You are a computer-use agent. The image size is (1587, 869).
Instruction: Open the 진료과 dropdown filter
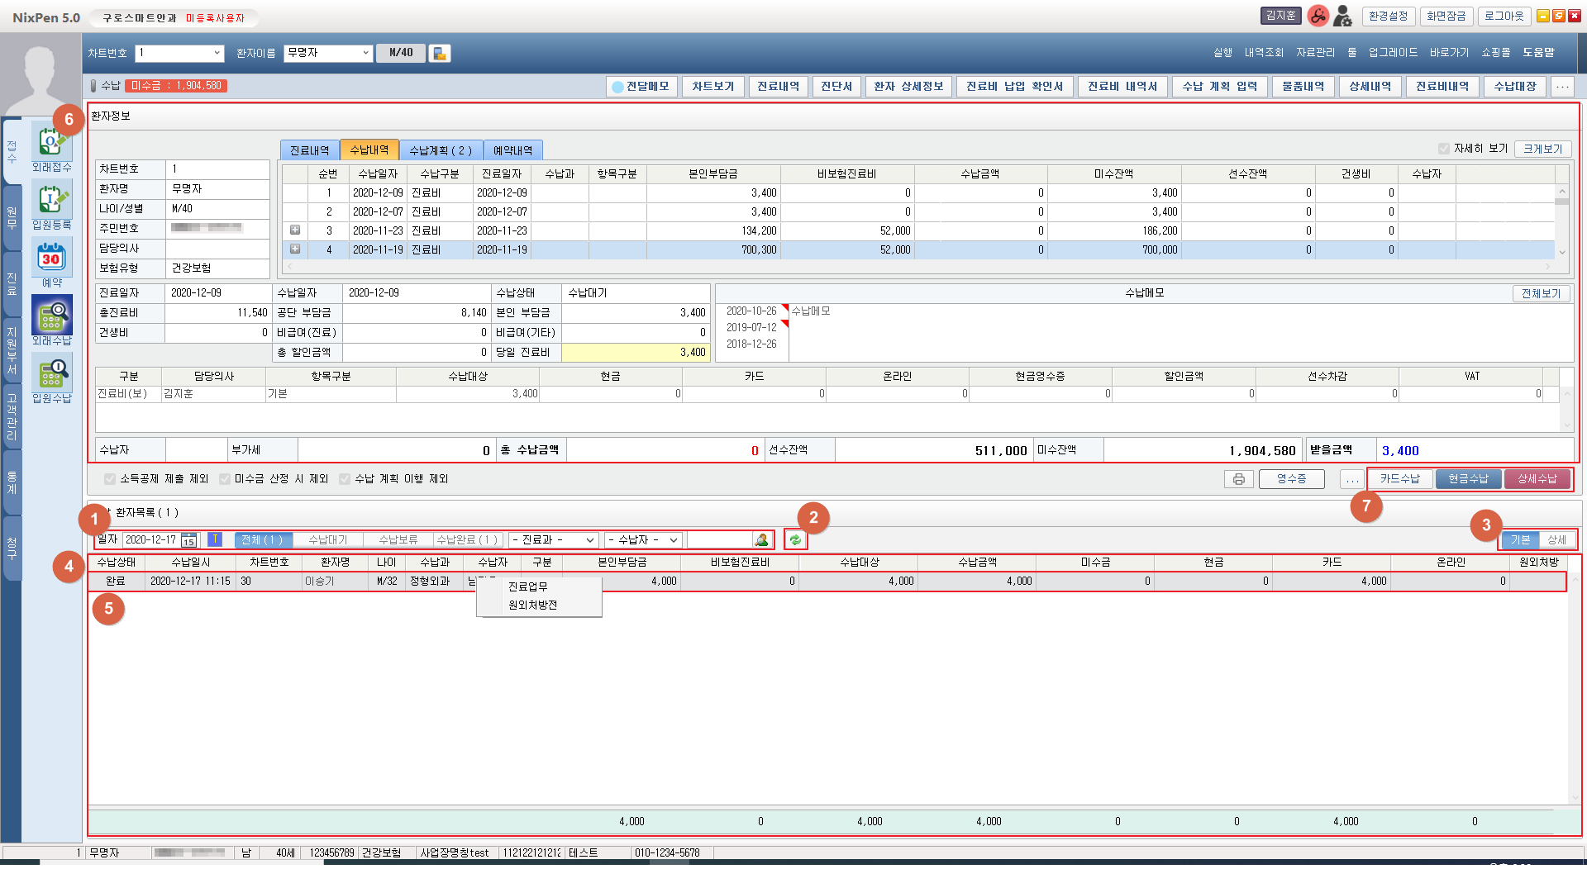tap(553, 540)
